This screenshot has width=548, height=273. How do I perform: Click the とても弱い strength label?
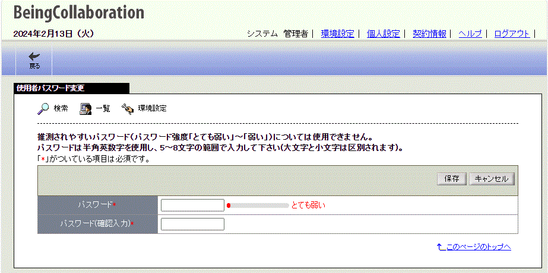(308, 205)
